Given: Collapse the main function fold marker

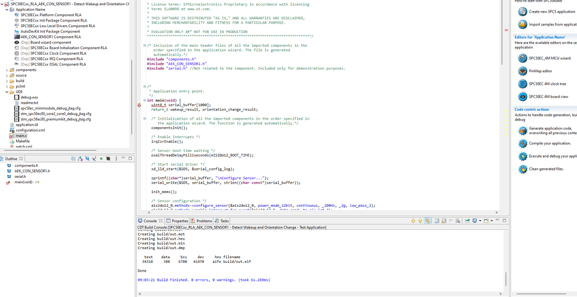Looking at the screenshot, I should (145, 101).
